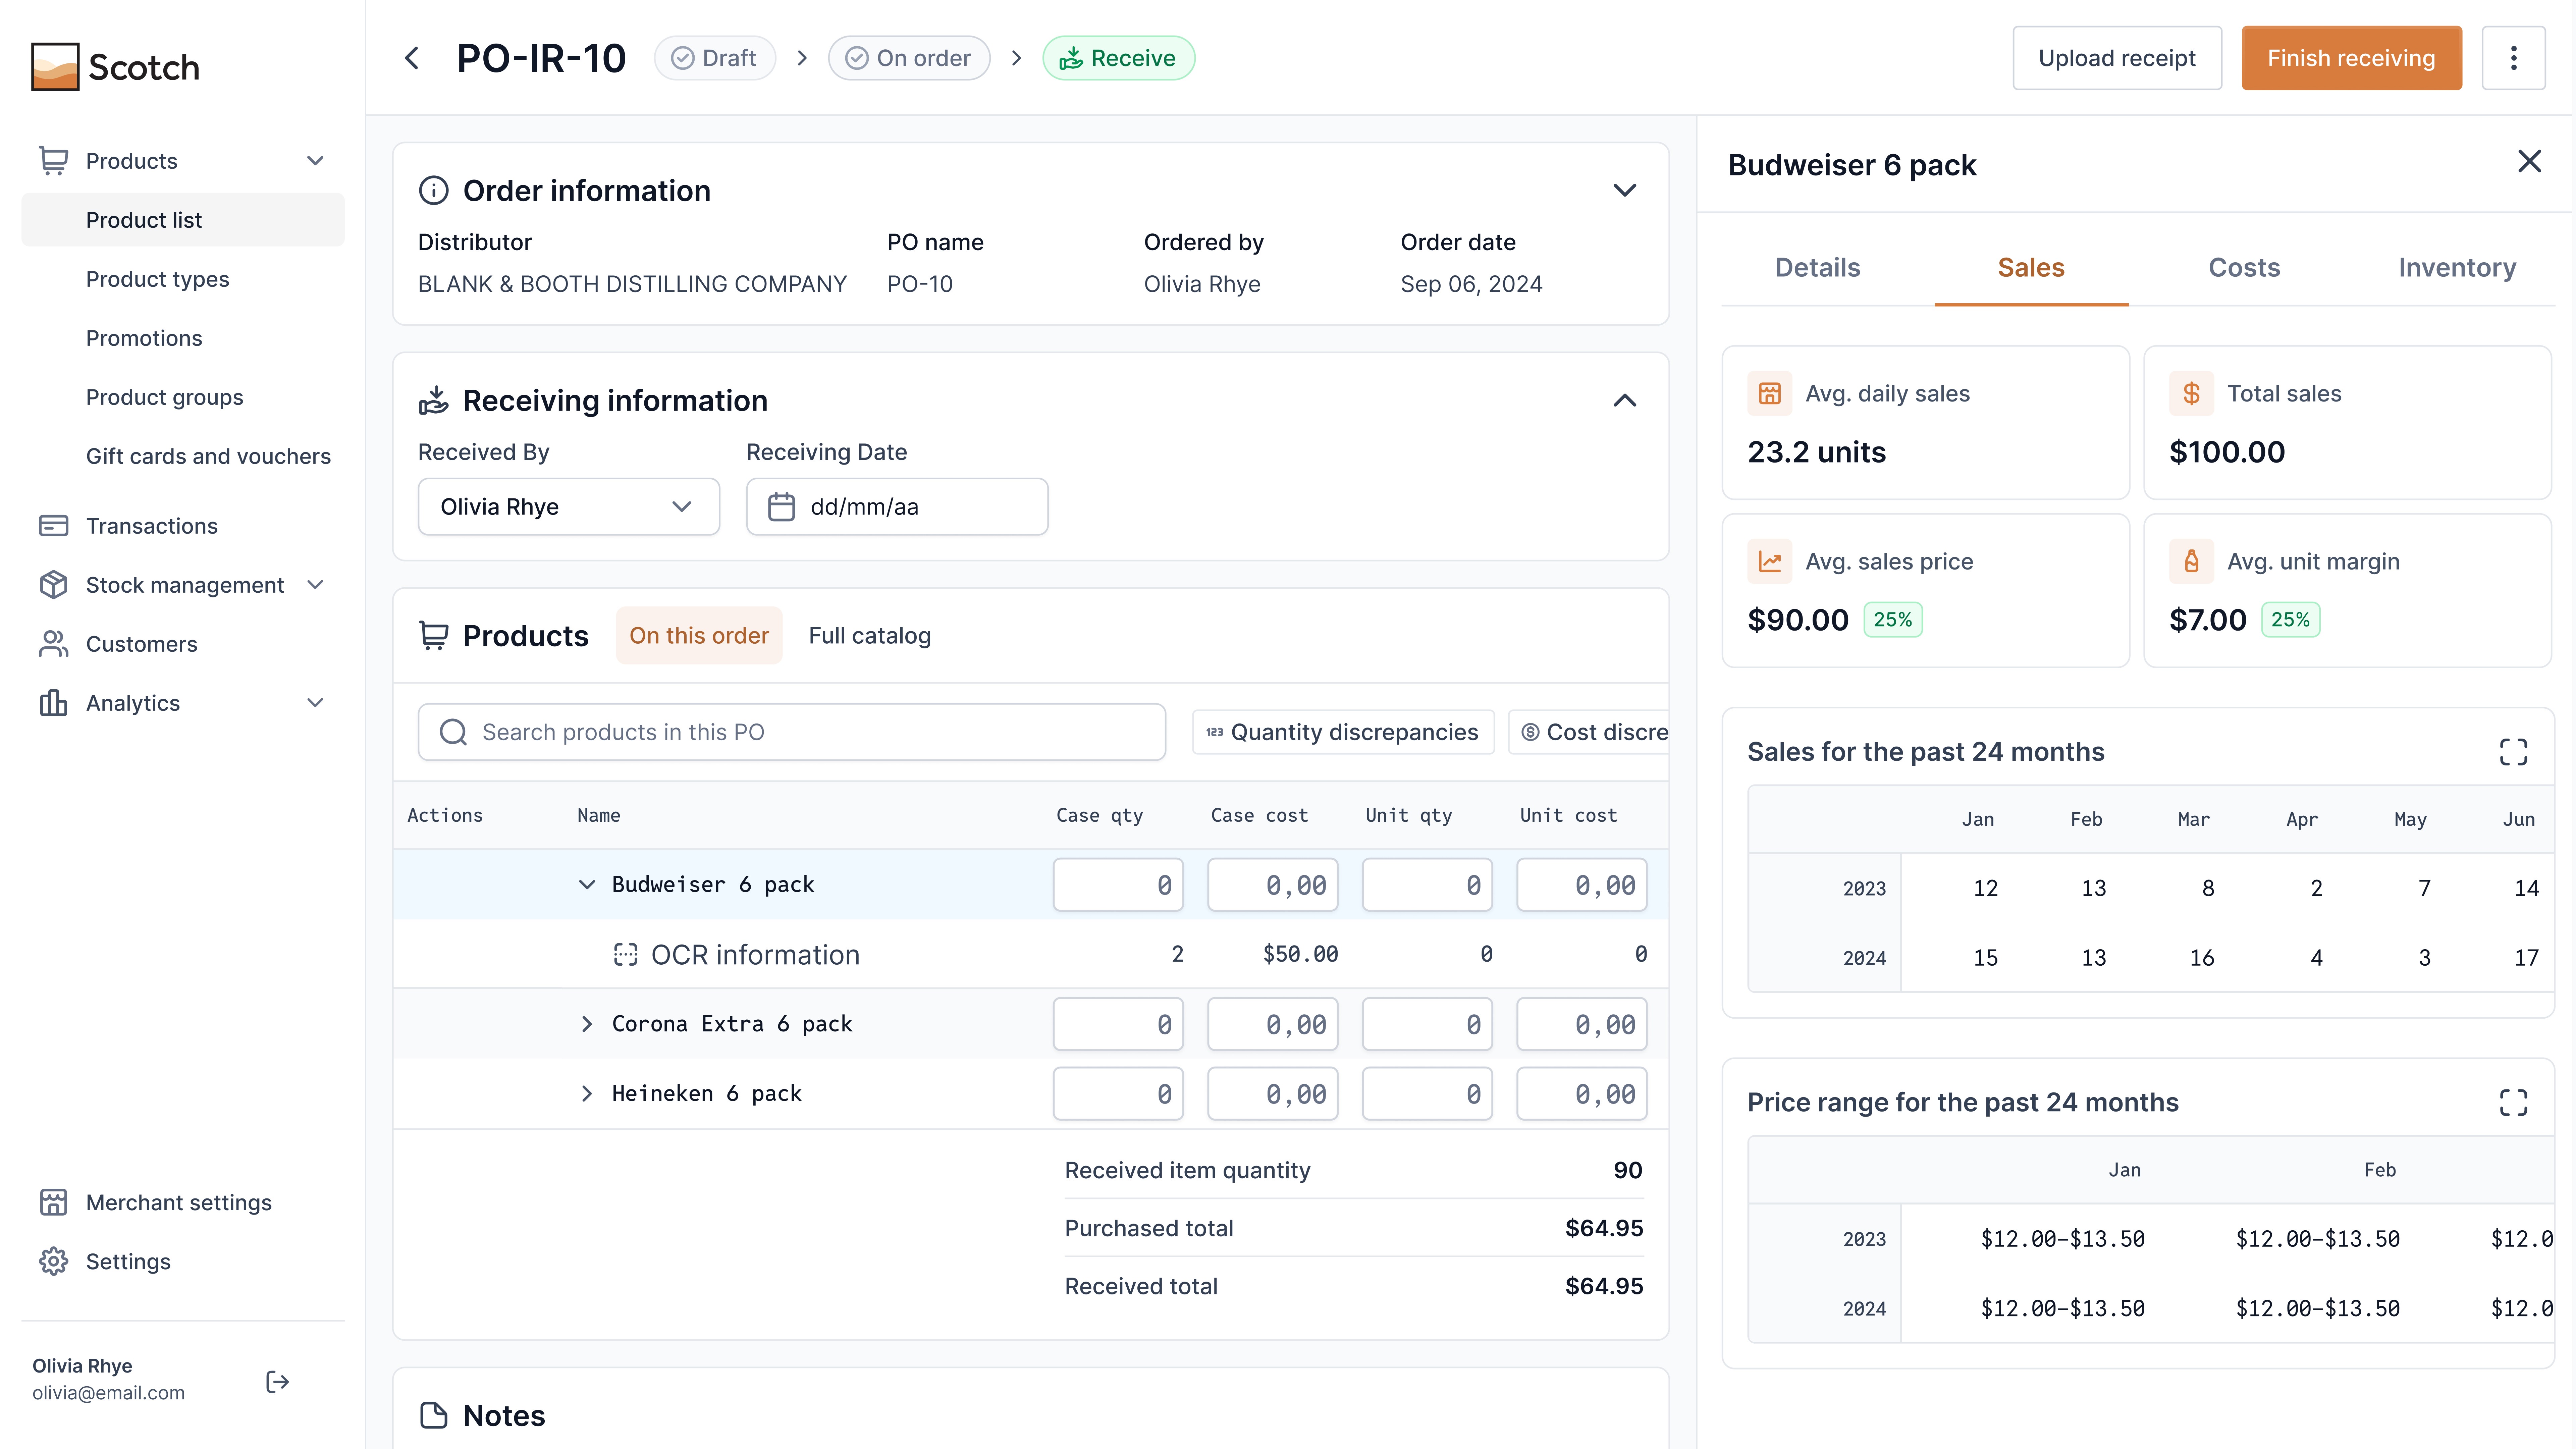Click the calendar icon in Receiving Date

[x=781, y=507]
